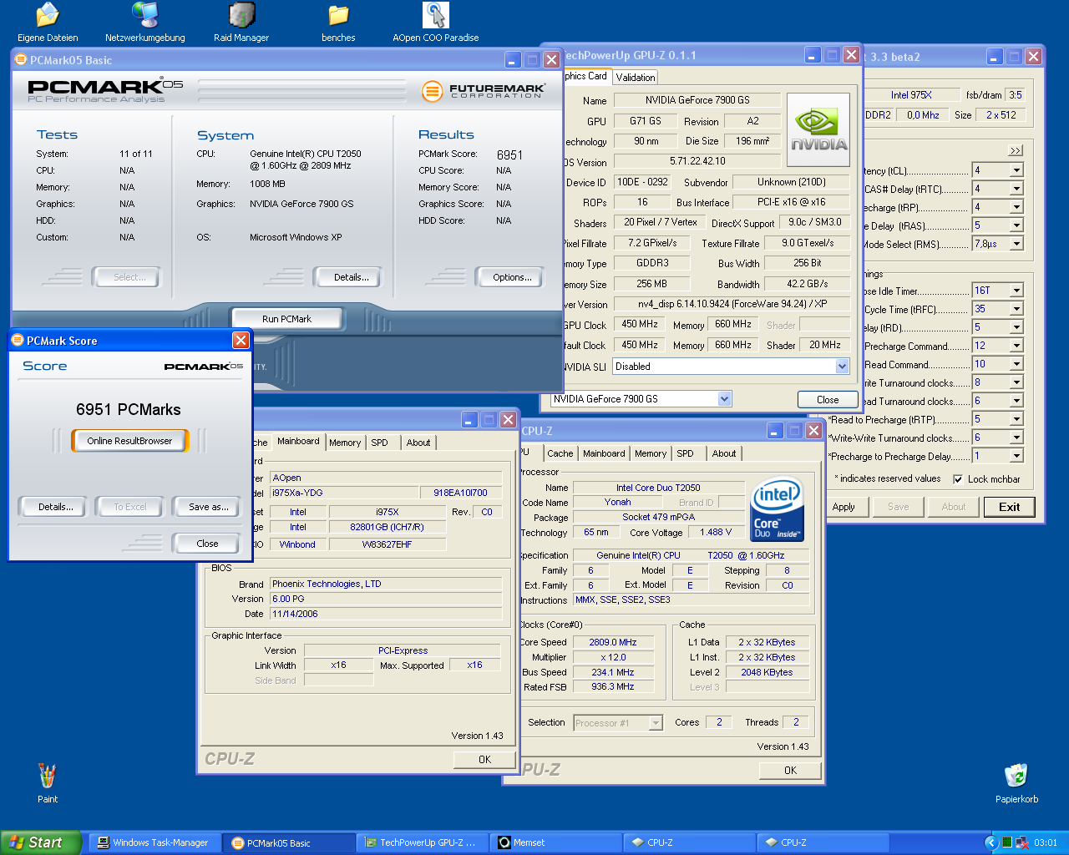Viewport: 1069px width, 855px height.
Task: Open the Raid Manager desktop icon
Action: (x=241, y=23)
